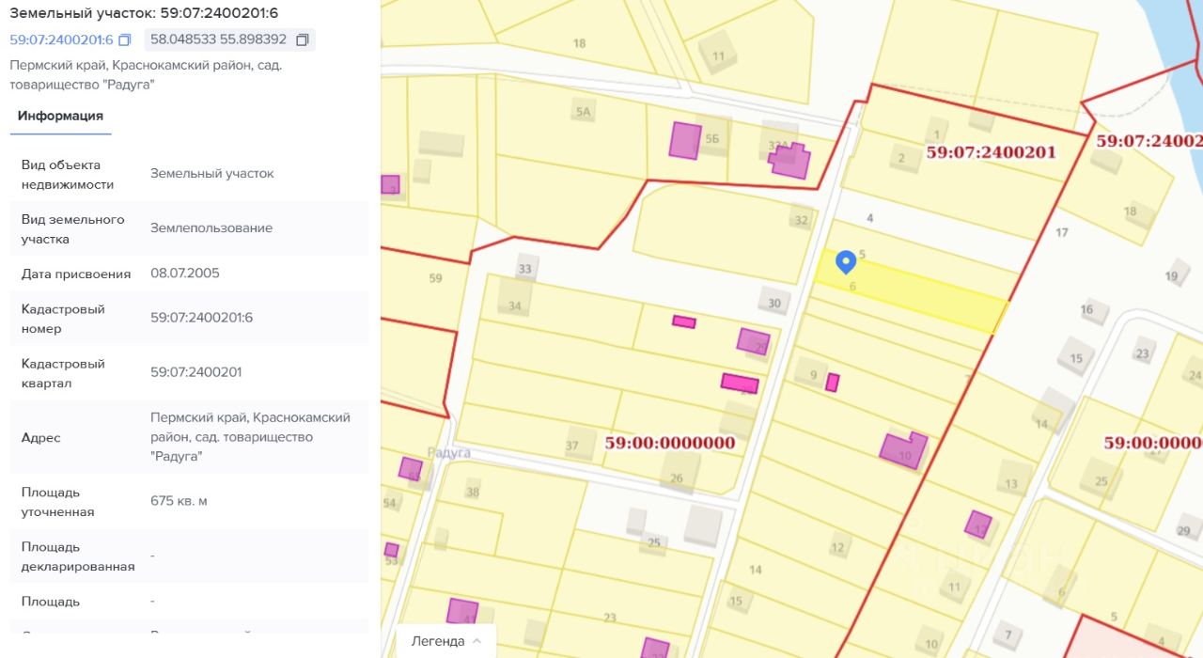Screen dimensions: 1203x658
Task: Click the blue location pin marker
Action: point(846,260)
